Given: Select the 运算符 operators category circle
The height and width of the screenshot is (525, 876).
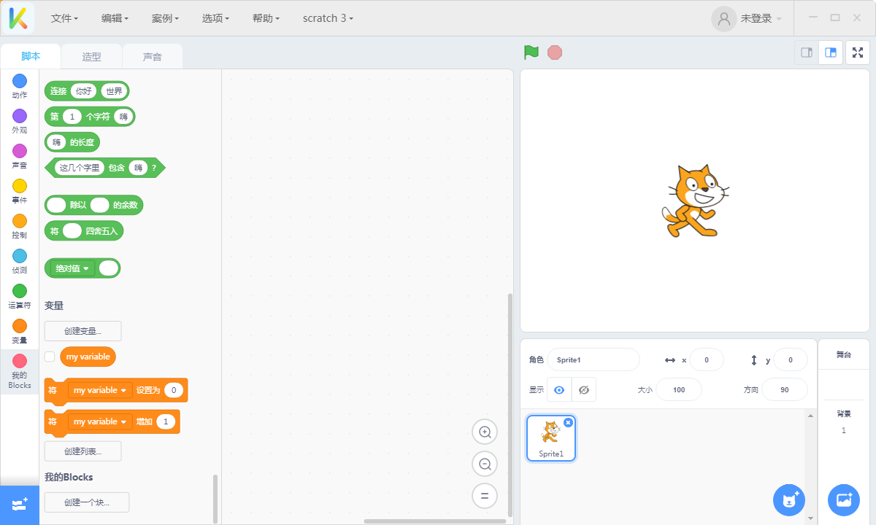Looking at the screenshot, I should (20, 291).
